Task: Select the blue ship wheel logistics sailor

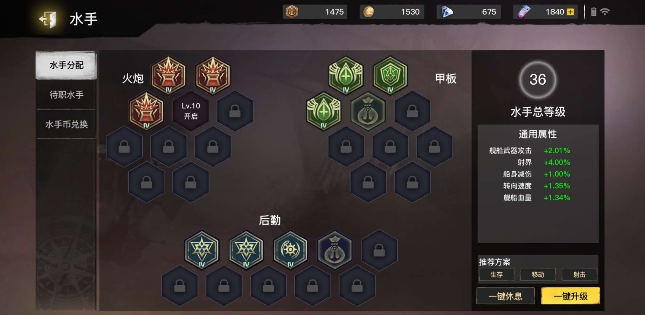Action: tap(290, 250)
